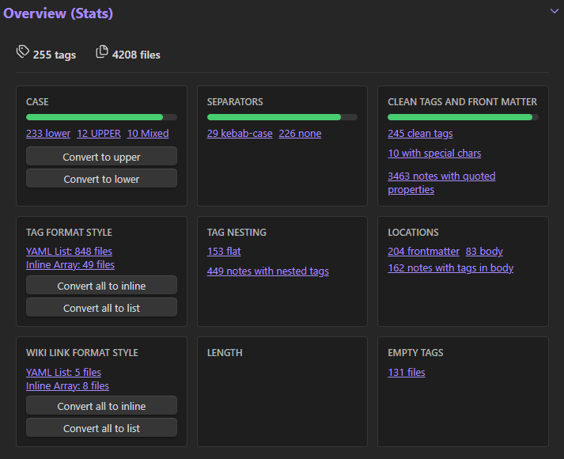The height and width of the screenshot is (459, 564).
Task: Click the Clean Tags progress bar
Action: point(463,117)
